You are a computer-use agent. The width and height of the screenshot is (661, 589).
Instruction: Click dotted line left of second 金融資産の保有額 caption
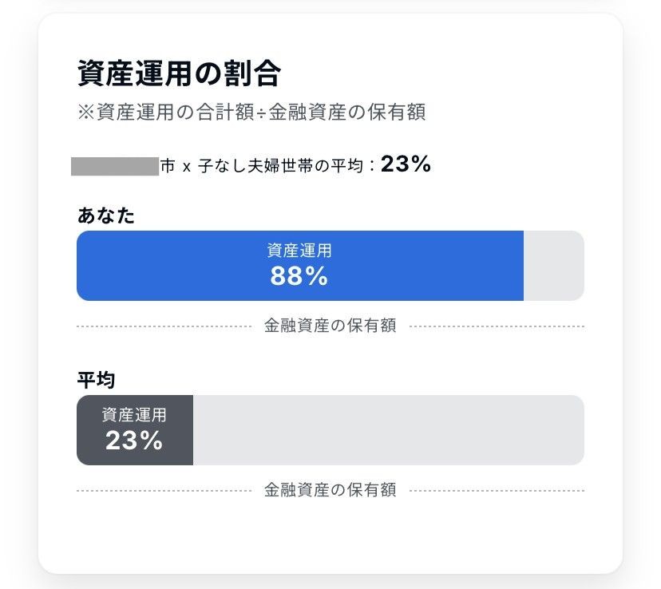[x=164, y=491]
